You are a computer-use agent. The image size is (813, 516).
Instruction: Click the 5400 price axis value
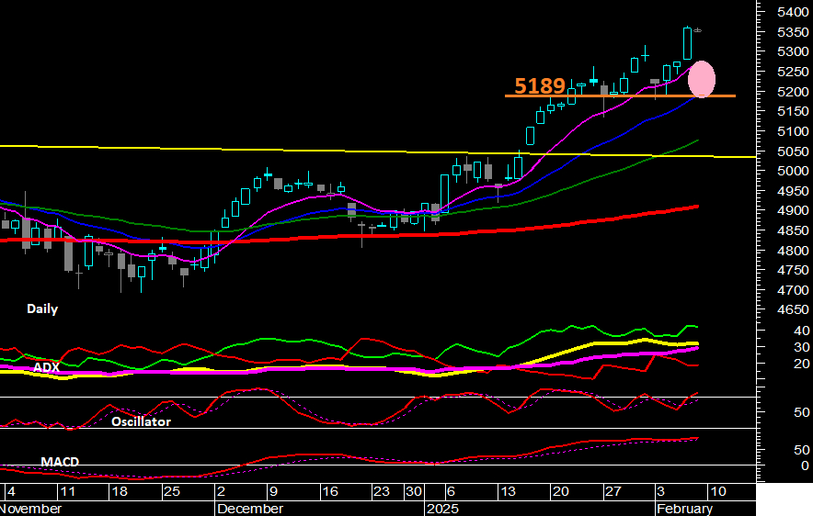793,12
